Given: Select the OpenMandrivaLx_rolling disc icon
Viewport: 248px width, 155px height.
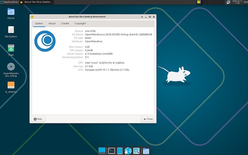Looking at the screenshot, I should pos(11,67).
